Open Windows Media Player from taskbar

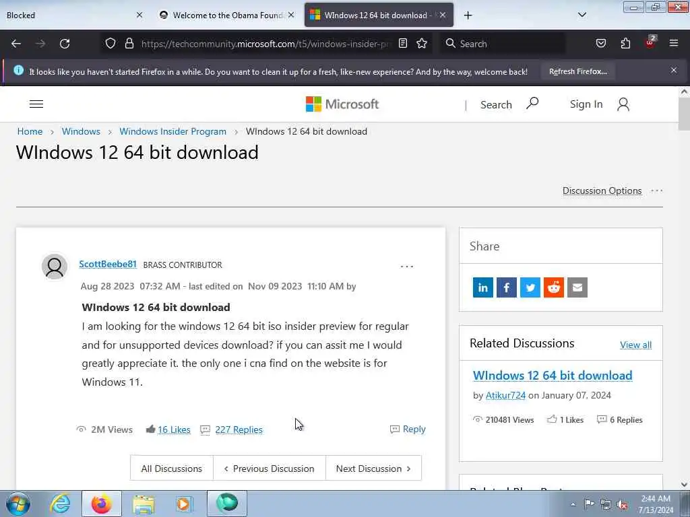[x=184, y=504]
